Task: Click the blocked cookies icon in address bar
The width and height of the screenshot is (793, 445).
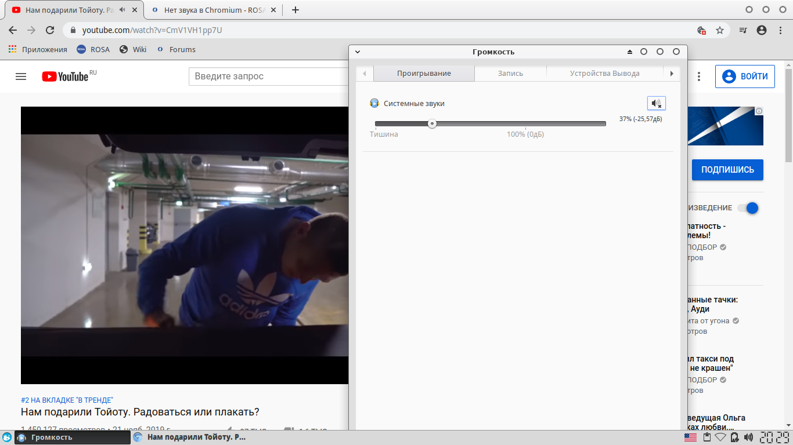Action: [701, 30]
